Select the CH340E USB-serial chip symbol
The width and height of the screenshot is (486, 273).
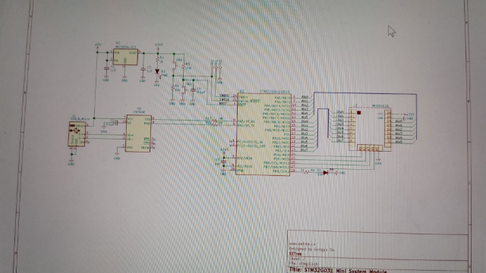point(138,133)
